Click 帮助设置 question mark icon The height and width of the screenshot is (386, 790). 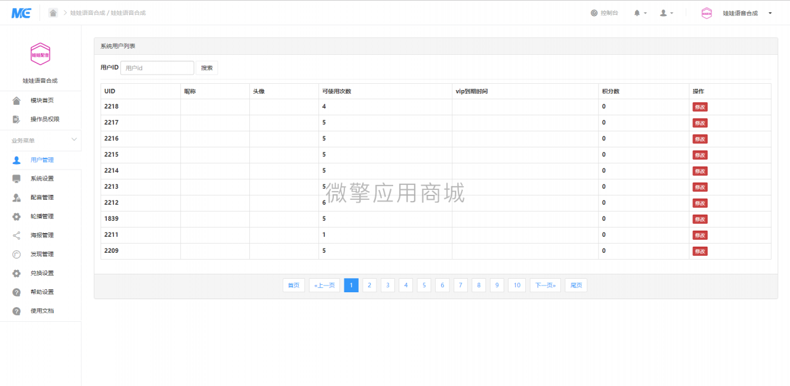[x=17, y=292]
